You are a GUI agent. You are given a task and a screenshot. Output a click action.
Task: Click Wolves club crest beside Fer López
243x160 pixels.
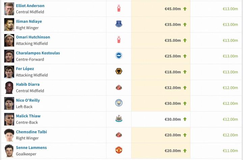tap(118, 71)
